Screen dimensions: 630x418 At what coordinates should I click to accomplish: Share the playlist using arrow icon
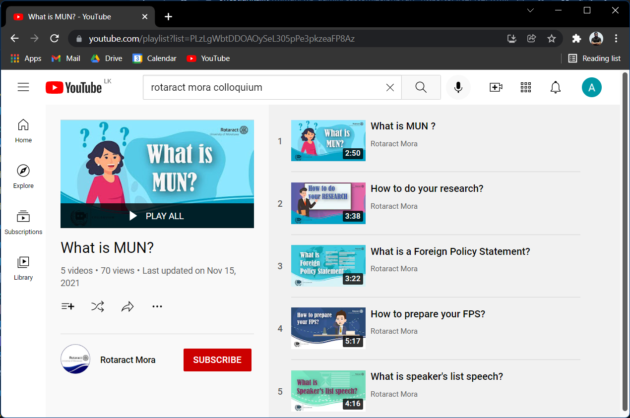(127, 306)
